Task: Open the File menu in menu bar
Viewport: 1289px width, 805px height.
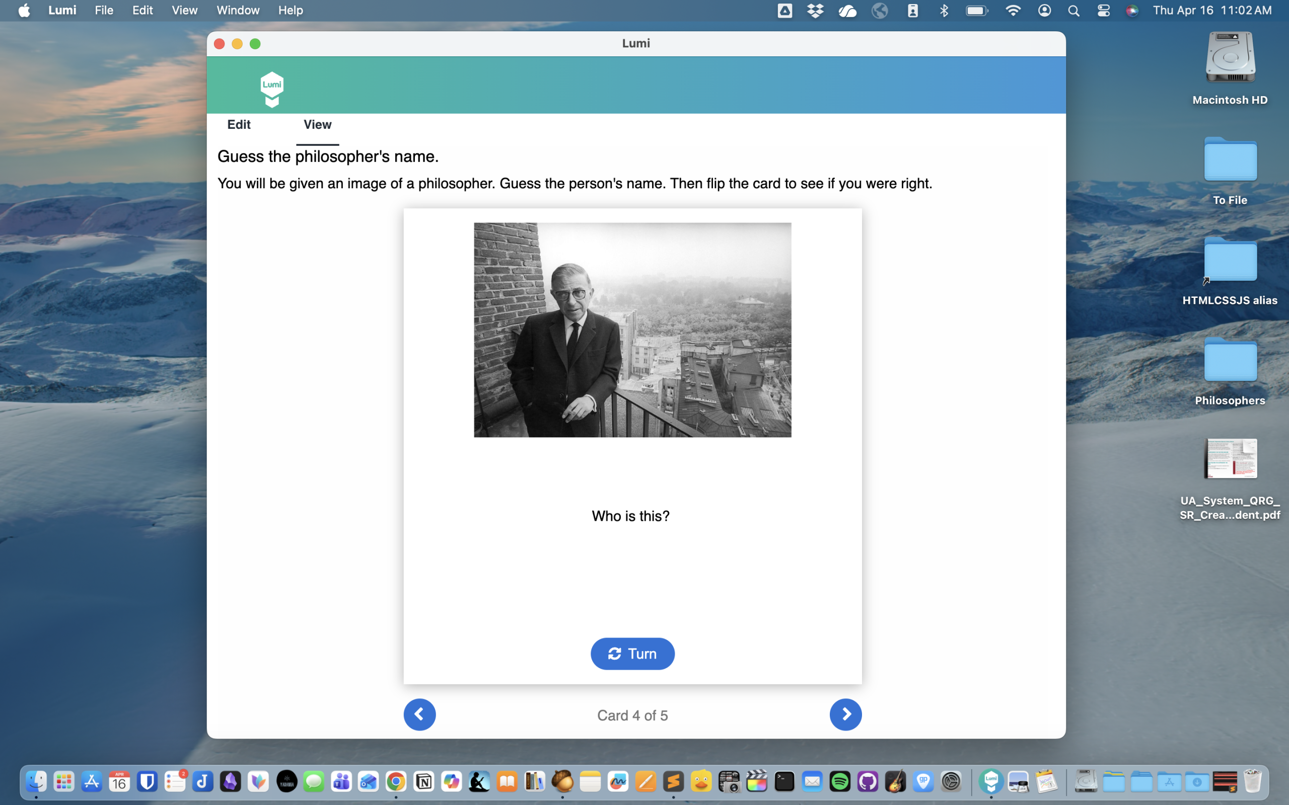Action: tap(104, 10)
